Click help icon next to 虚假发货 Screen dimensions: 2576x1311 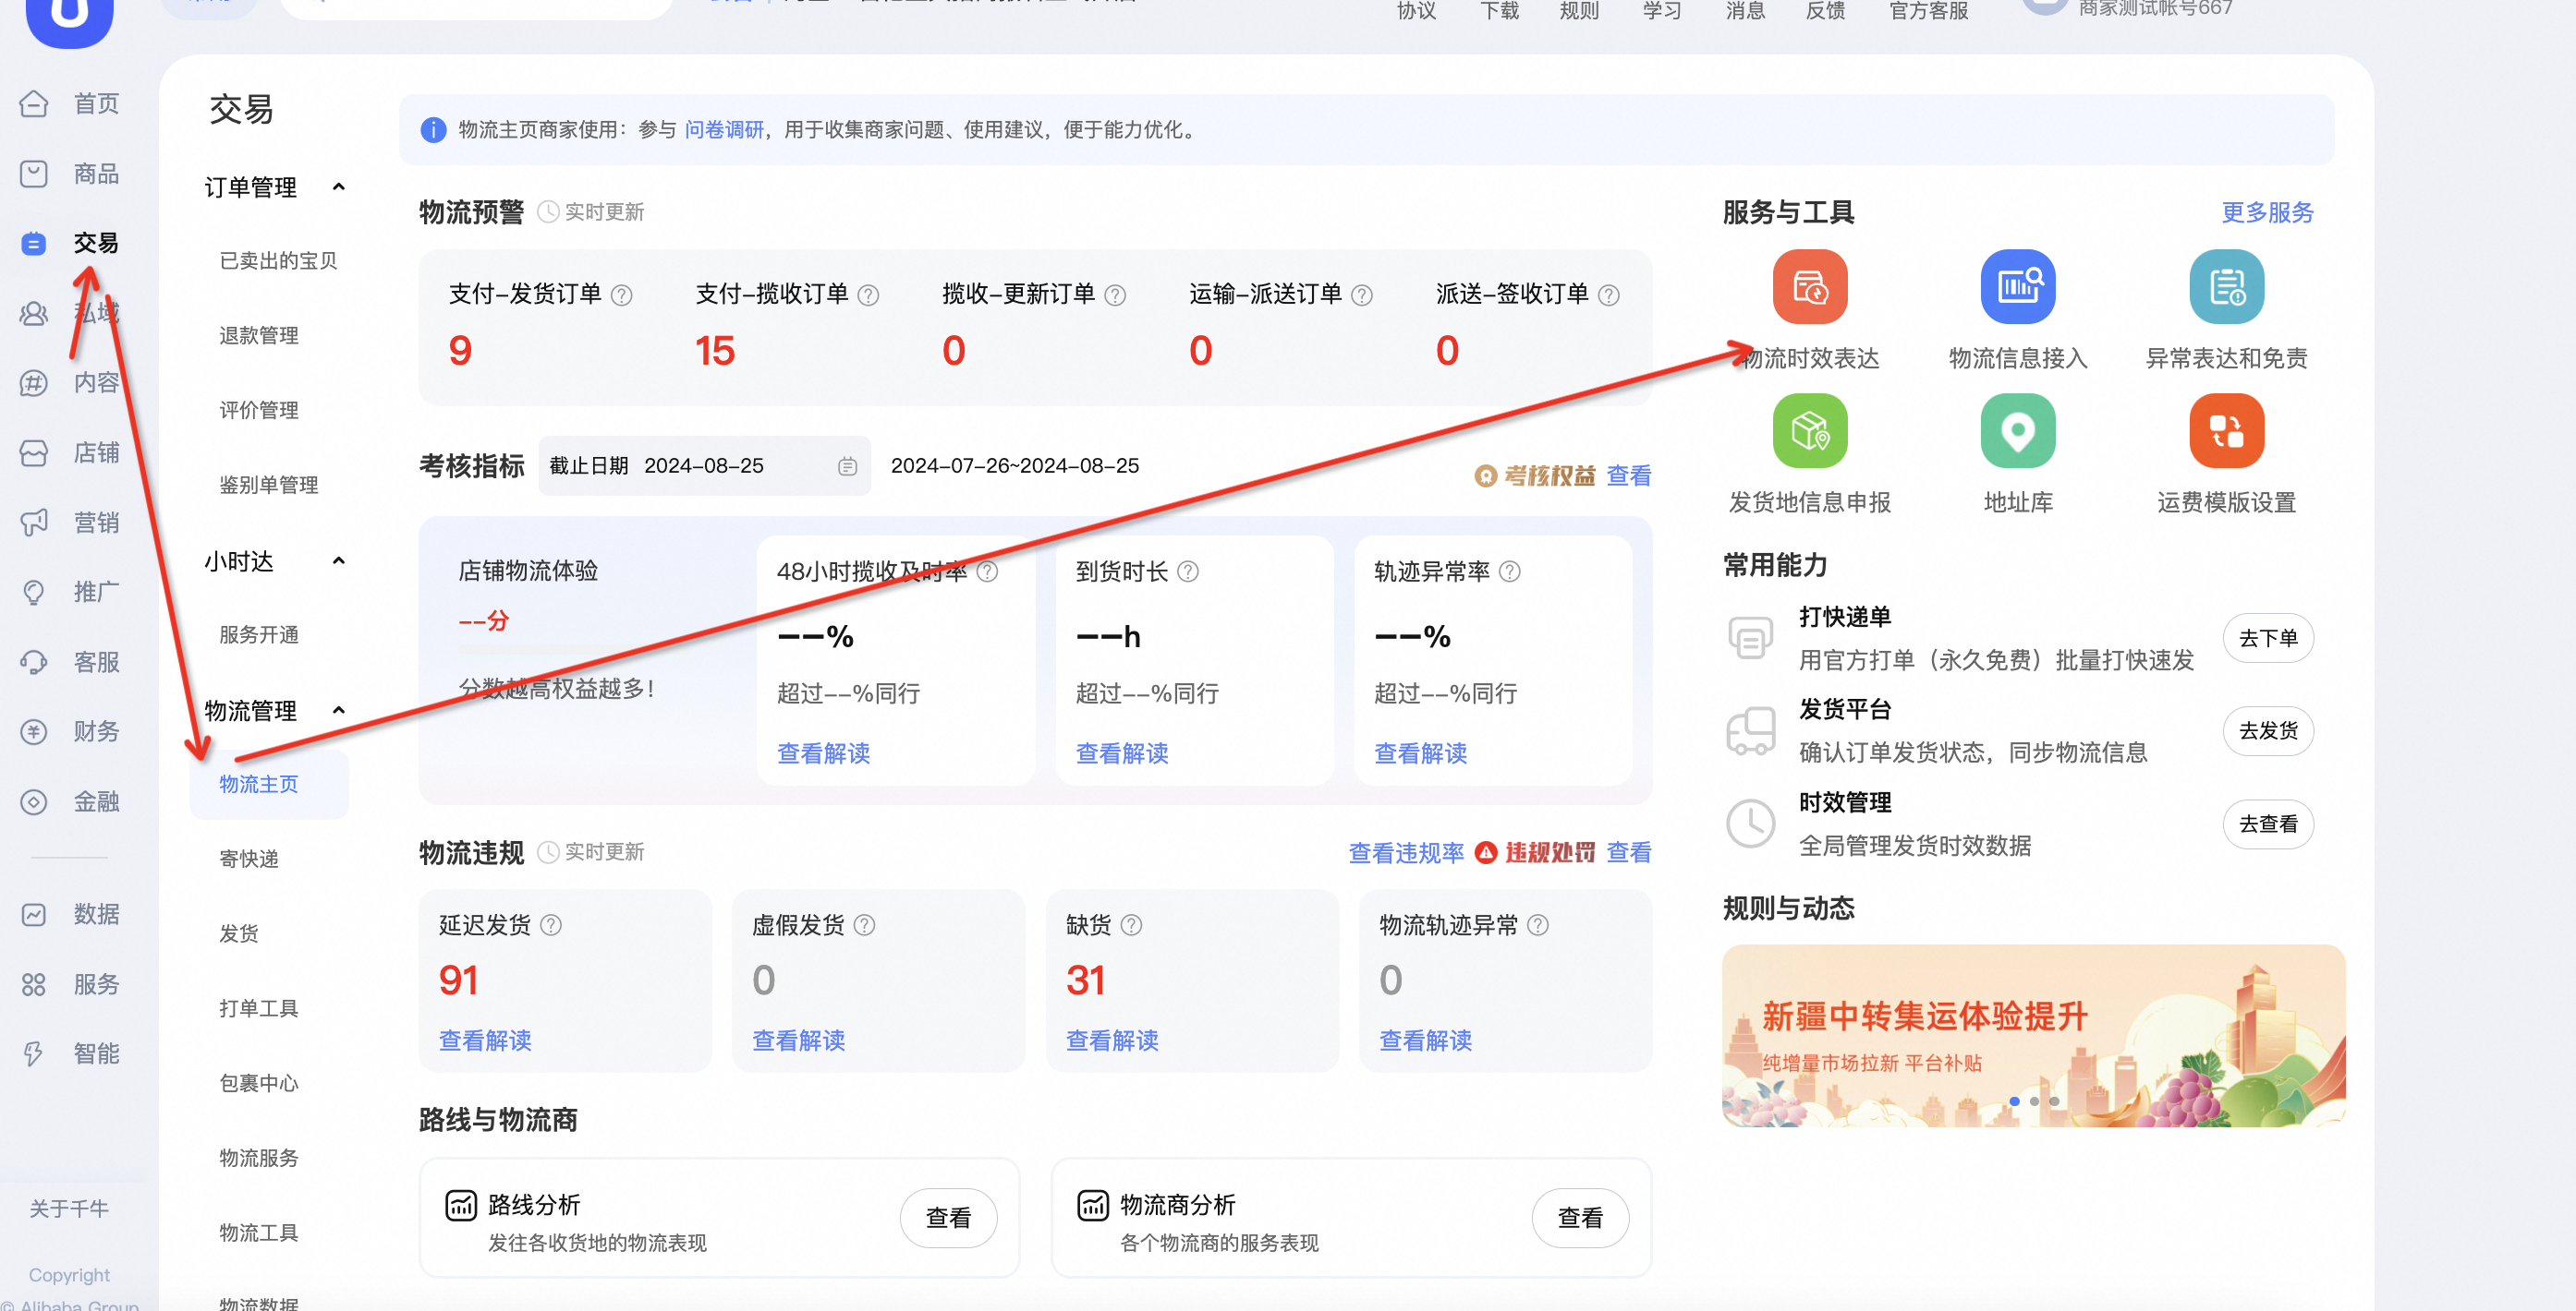(x=864, y=925)
